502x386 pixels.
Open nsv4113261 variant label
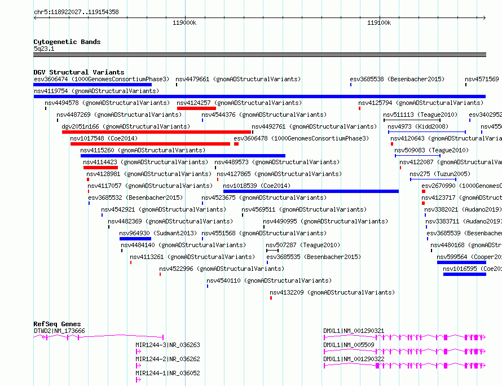point(192,257)
